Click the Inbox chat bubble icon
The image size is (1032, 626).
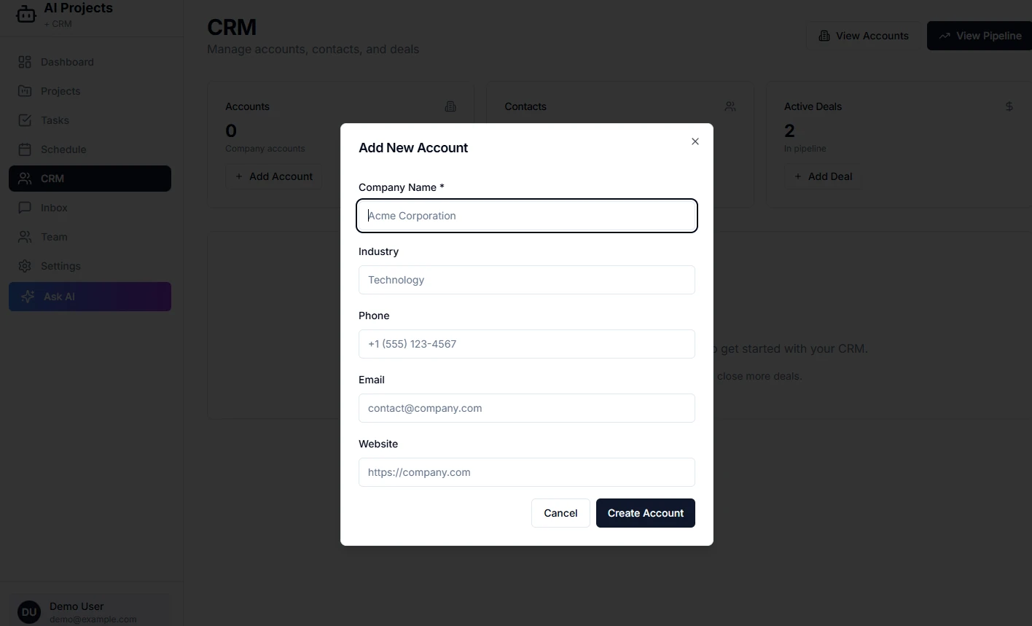pos(25,208)
